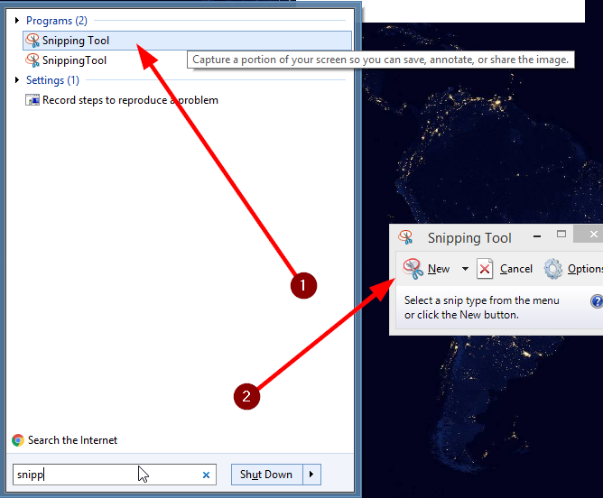Click the blue help question mark icon
603x498 pixels.
tap(597, 301)
